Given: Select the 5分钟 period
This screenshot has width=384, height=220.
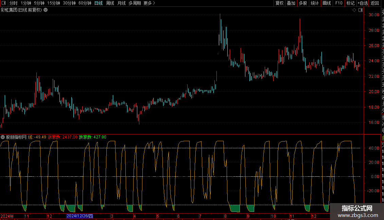Looking at the screenshot, I should click(39, 3).
